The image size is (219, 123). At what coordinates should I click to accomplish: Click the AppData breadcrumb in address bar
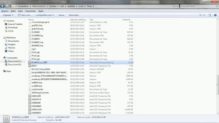pyautogui.click(x=71, y=6)
